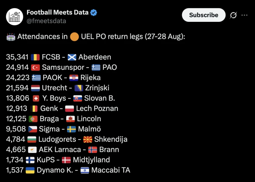Click the Scottish flag beside Aberdeen

[72, 57]
